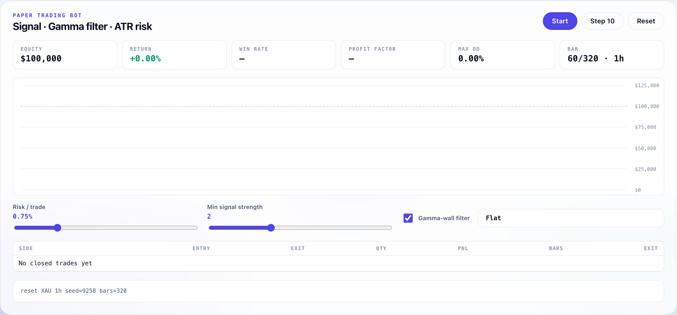Select the Max DD 0.00% value
This screenshot has width=677, height=315.
coord(471,59)
